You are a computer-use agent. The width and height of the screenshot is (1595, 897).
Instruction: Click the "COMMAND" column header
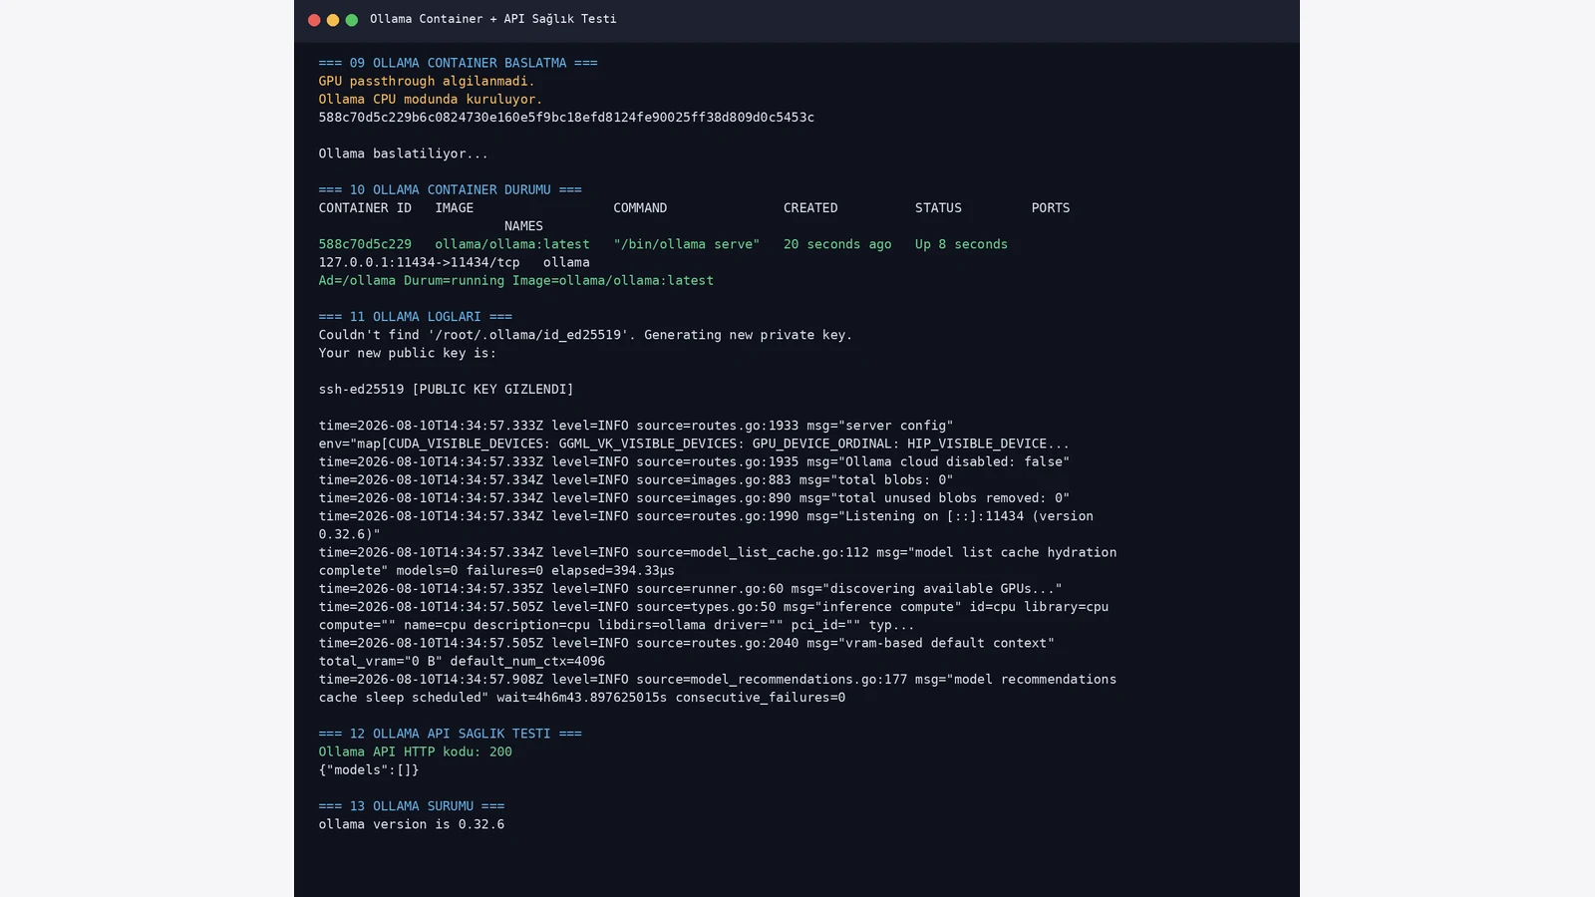(x=640, y=208)
